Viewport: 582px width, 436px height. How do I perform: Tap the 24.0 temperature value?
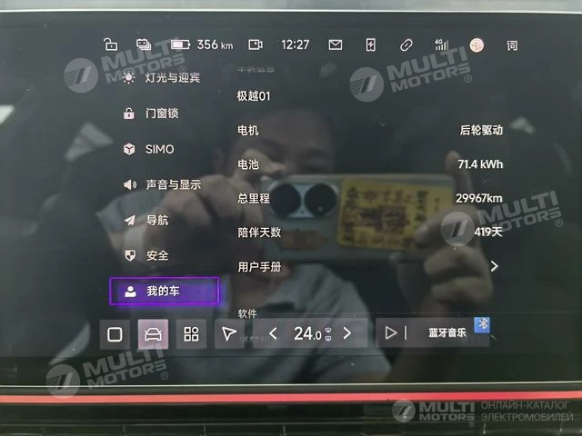(307, 333)
